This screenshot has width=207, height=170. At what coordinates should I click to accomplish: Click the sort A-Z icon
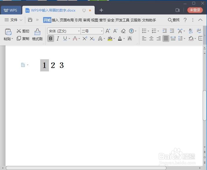[x=191, y=31]
